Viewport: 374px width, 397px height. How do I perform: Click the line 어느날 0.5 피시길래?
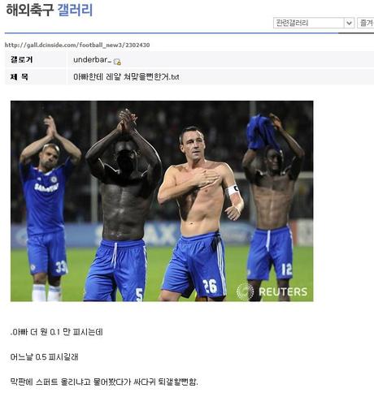(x=44, y=356)
